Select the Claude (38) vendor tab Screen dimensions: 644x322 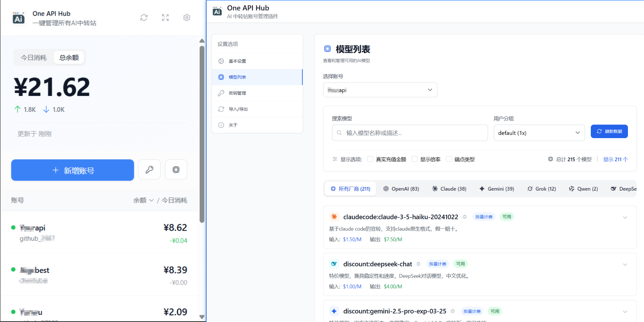[x=449, y=188]
